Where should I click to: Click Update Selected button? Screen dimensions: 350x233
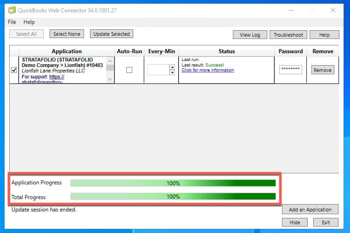pos(111,34)
